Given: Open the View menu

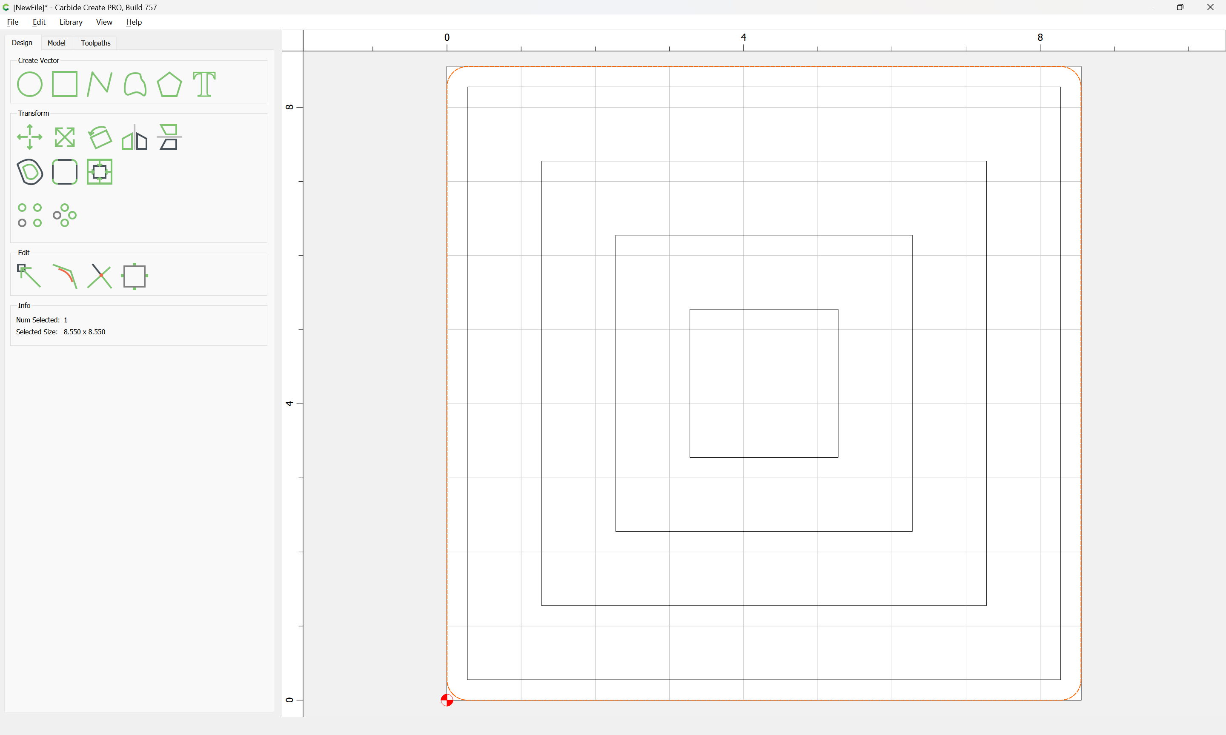Looking at the screenshot, I should (104, 22).
